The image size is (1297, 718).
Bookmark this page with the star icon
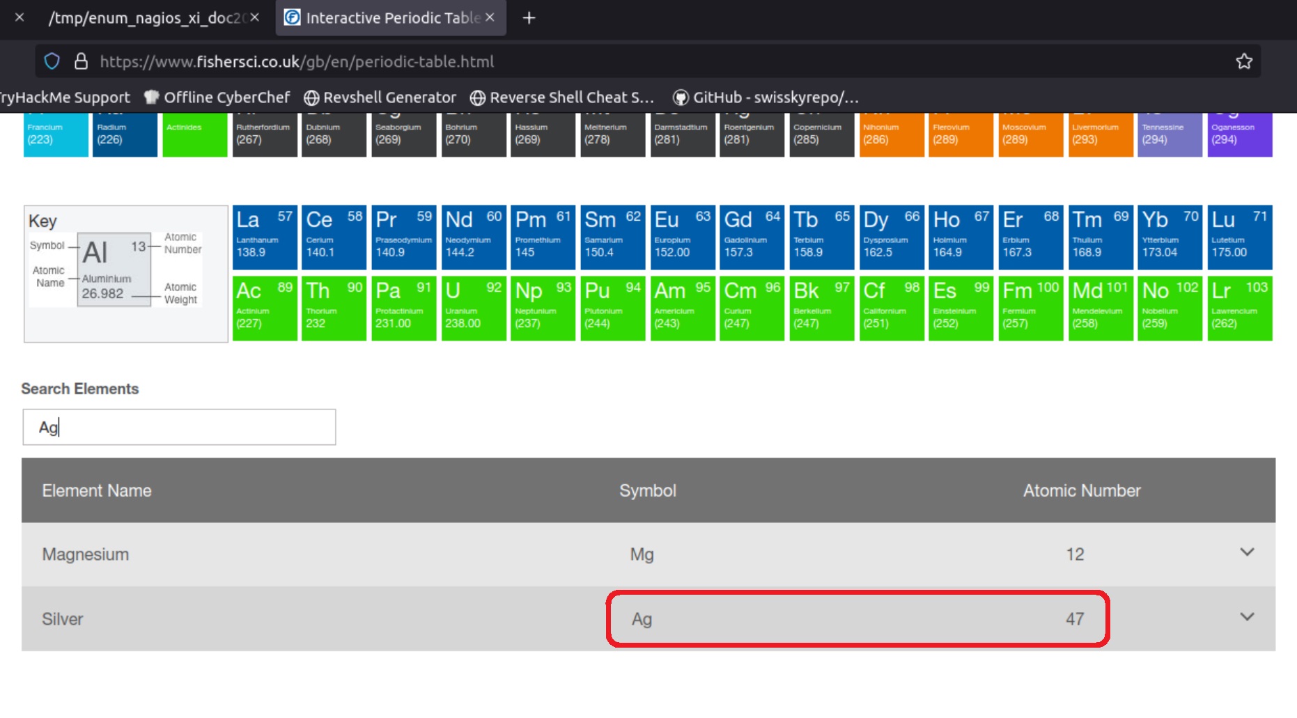[x=1244, y=61]
